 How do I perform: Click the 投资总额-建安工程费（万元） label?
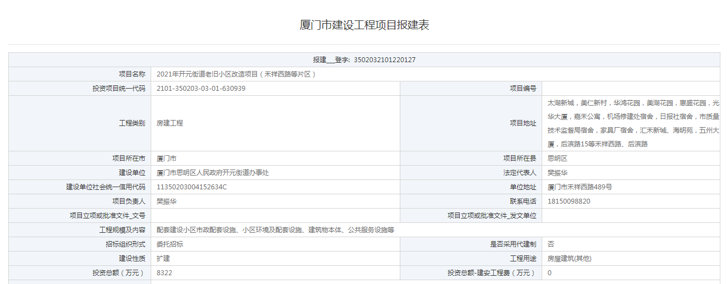point(492,272)
